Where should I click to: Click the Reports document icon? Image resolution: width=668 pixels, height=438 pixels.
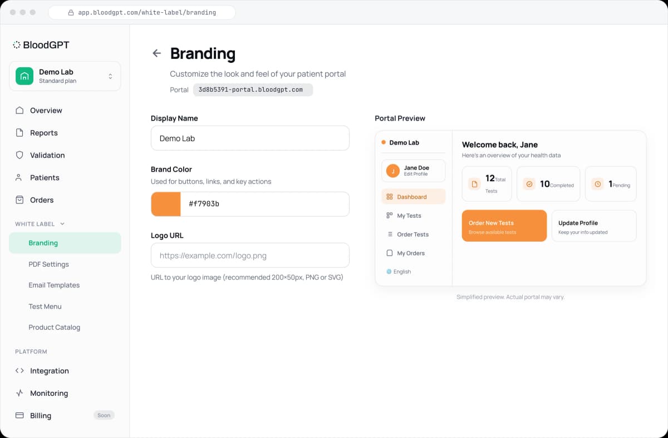point(19,133)
